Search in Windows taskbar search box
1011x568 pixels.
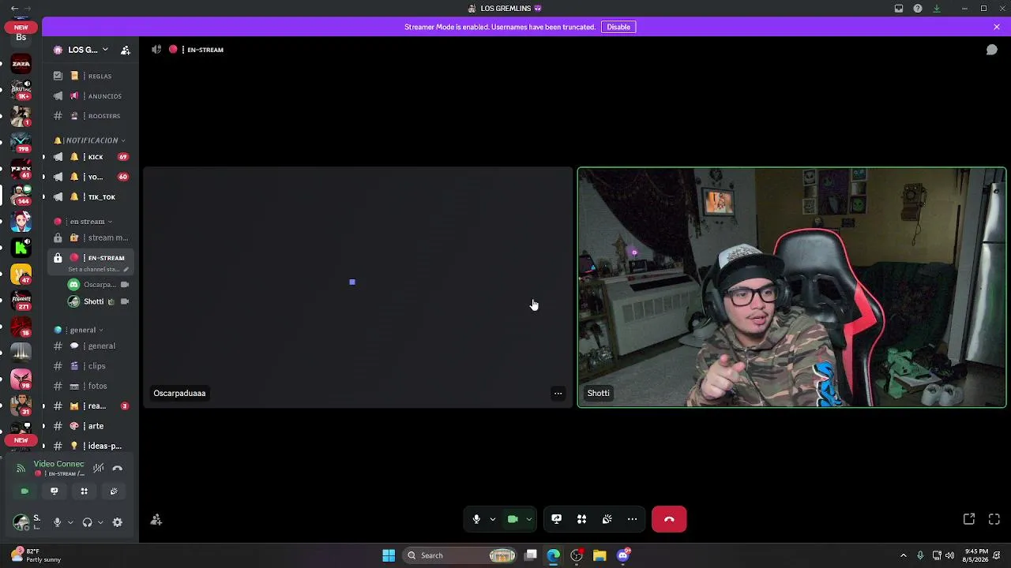pyautogui.click(x=460, y=555)
